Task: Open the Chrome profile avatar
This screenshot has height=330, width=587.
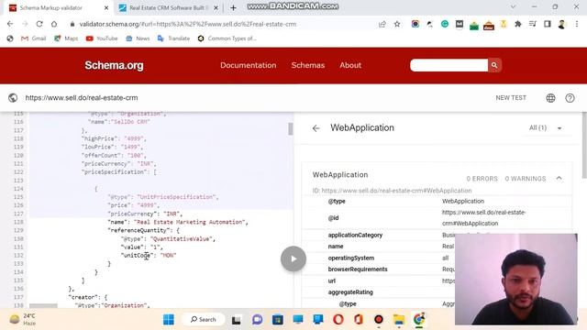Action: [x=561, y=24]
